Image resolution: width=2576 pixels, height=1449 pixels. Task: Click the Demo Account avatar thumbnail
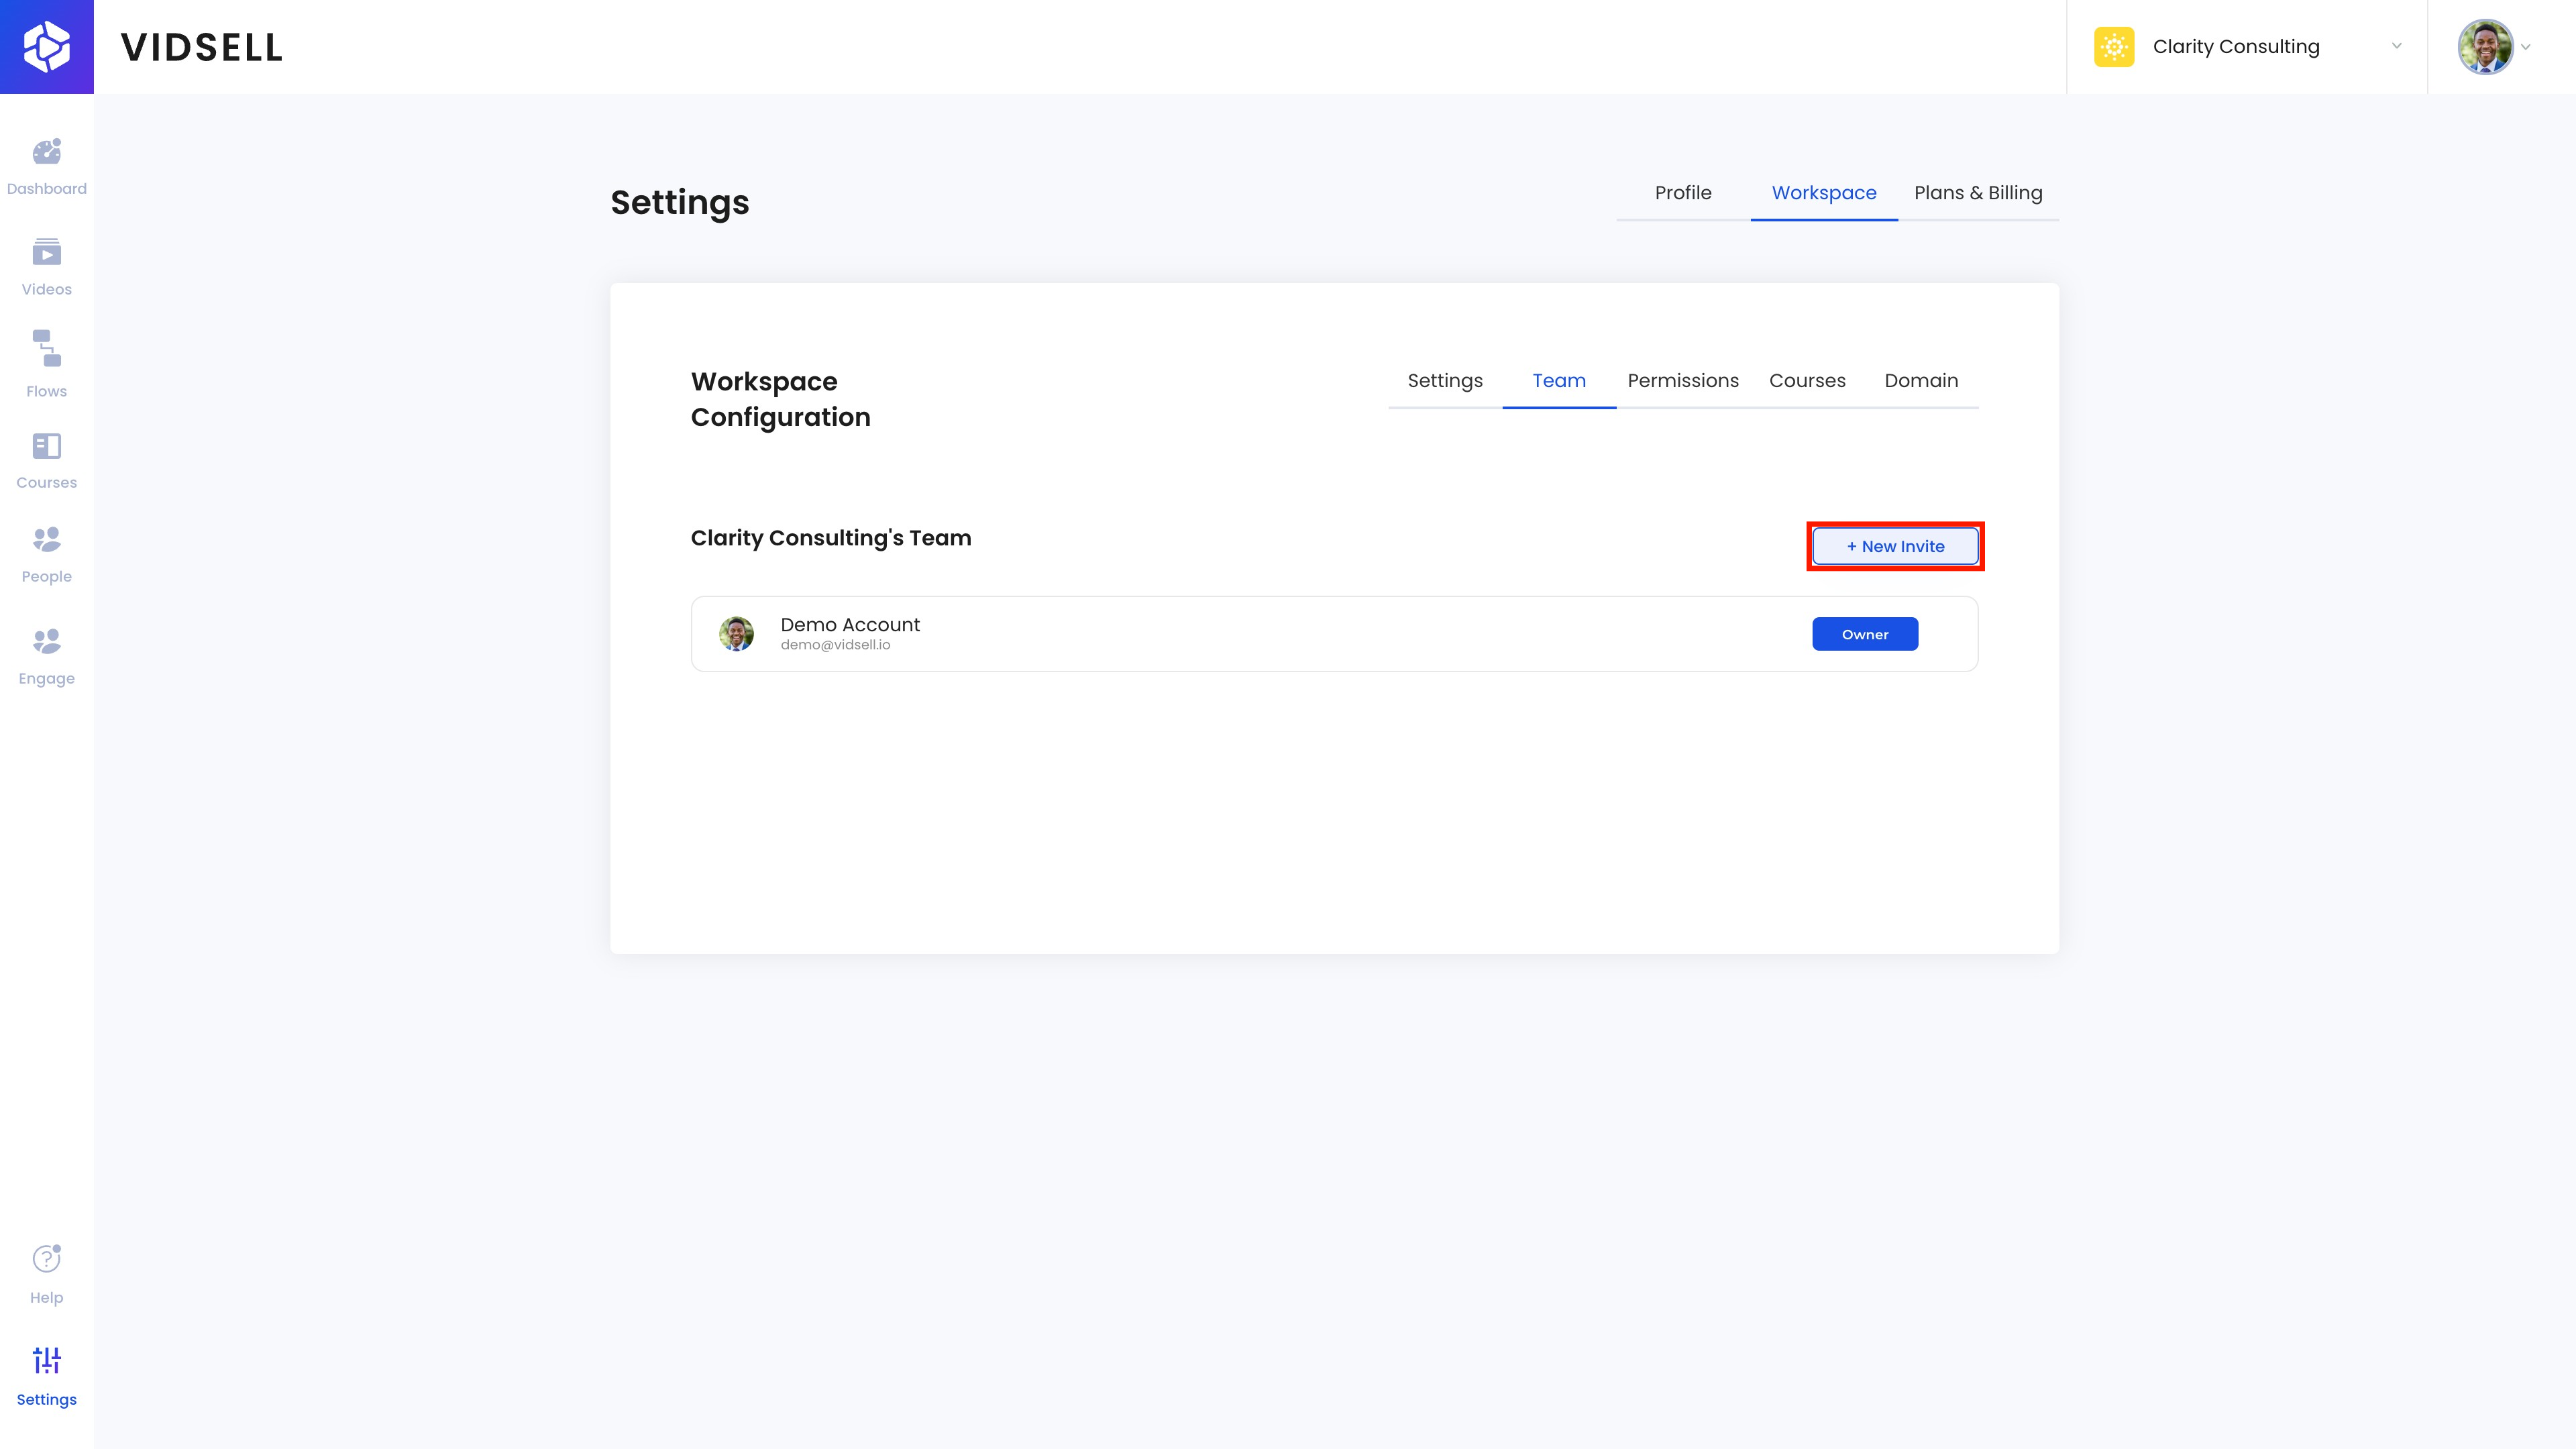pyautogui.click(x=736, y=634)
